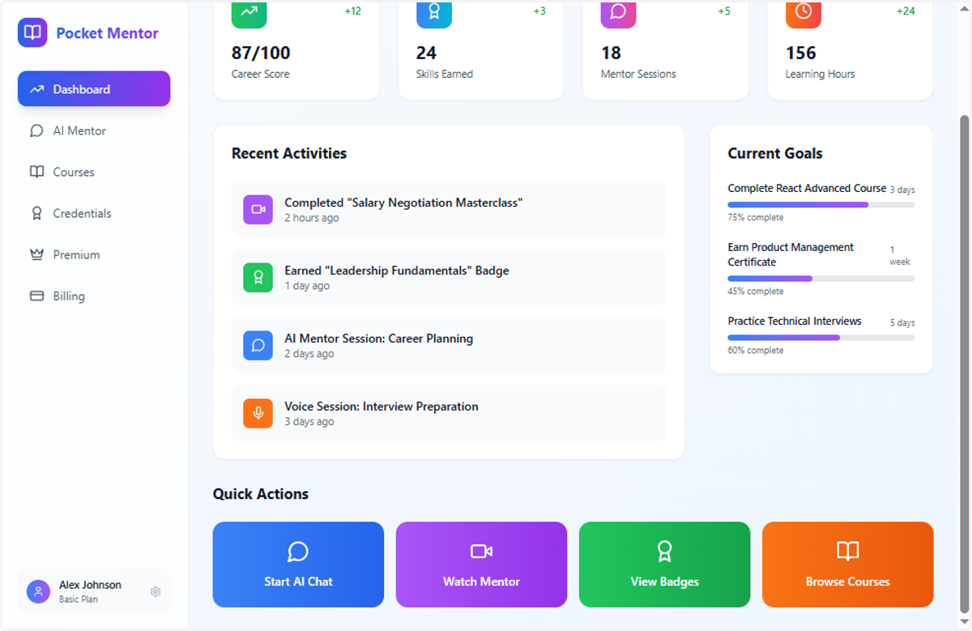Click the Start AI Chat button label

tap(298, 582)
